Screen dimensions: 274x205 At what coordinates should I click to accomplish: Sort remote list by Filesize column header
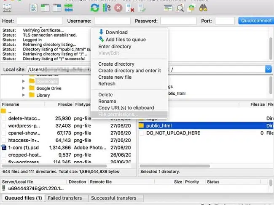tap(253, 104)
